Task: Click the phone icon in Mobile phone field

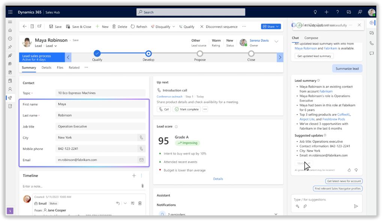Action: click(x=141, y=149)
